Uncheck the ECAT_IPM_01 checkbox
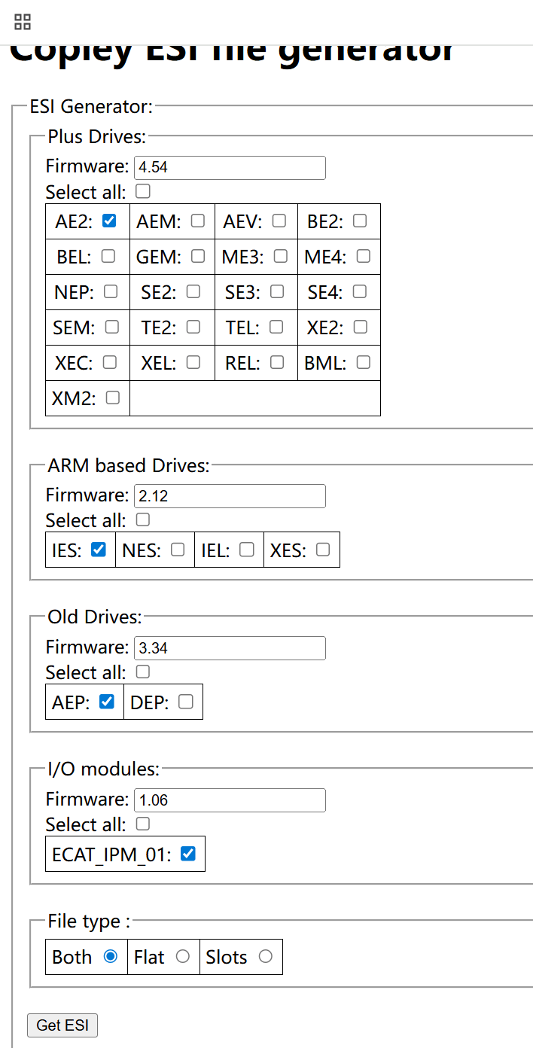Viewport: 533px width, 1048px height. pyautogui.click(x=188, y=854)
